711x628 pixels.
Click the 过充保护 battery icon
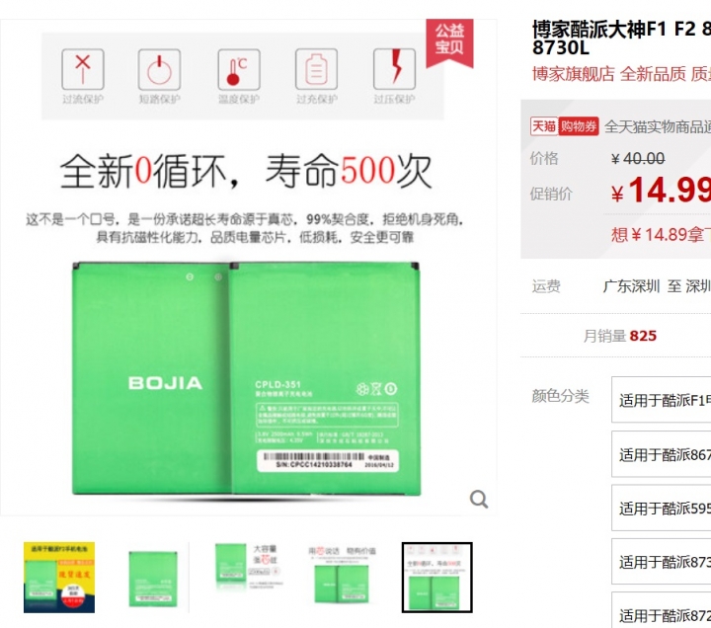[x=317, y=69]
